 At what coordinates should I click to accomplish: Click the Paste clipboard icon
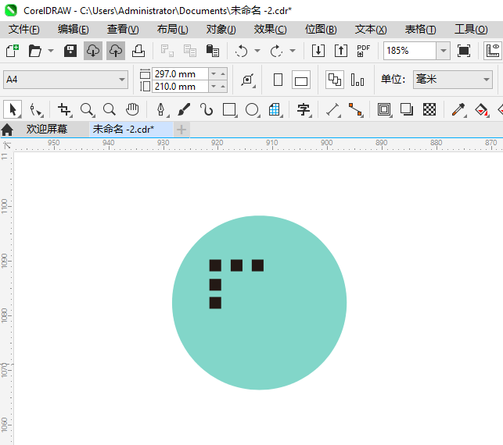tap(212, 51)
